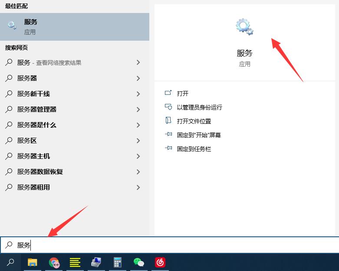Select web suggestion 服务器管理器
339x271 pixels.
point(75,109)
